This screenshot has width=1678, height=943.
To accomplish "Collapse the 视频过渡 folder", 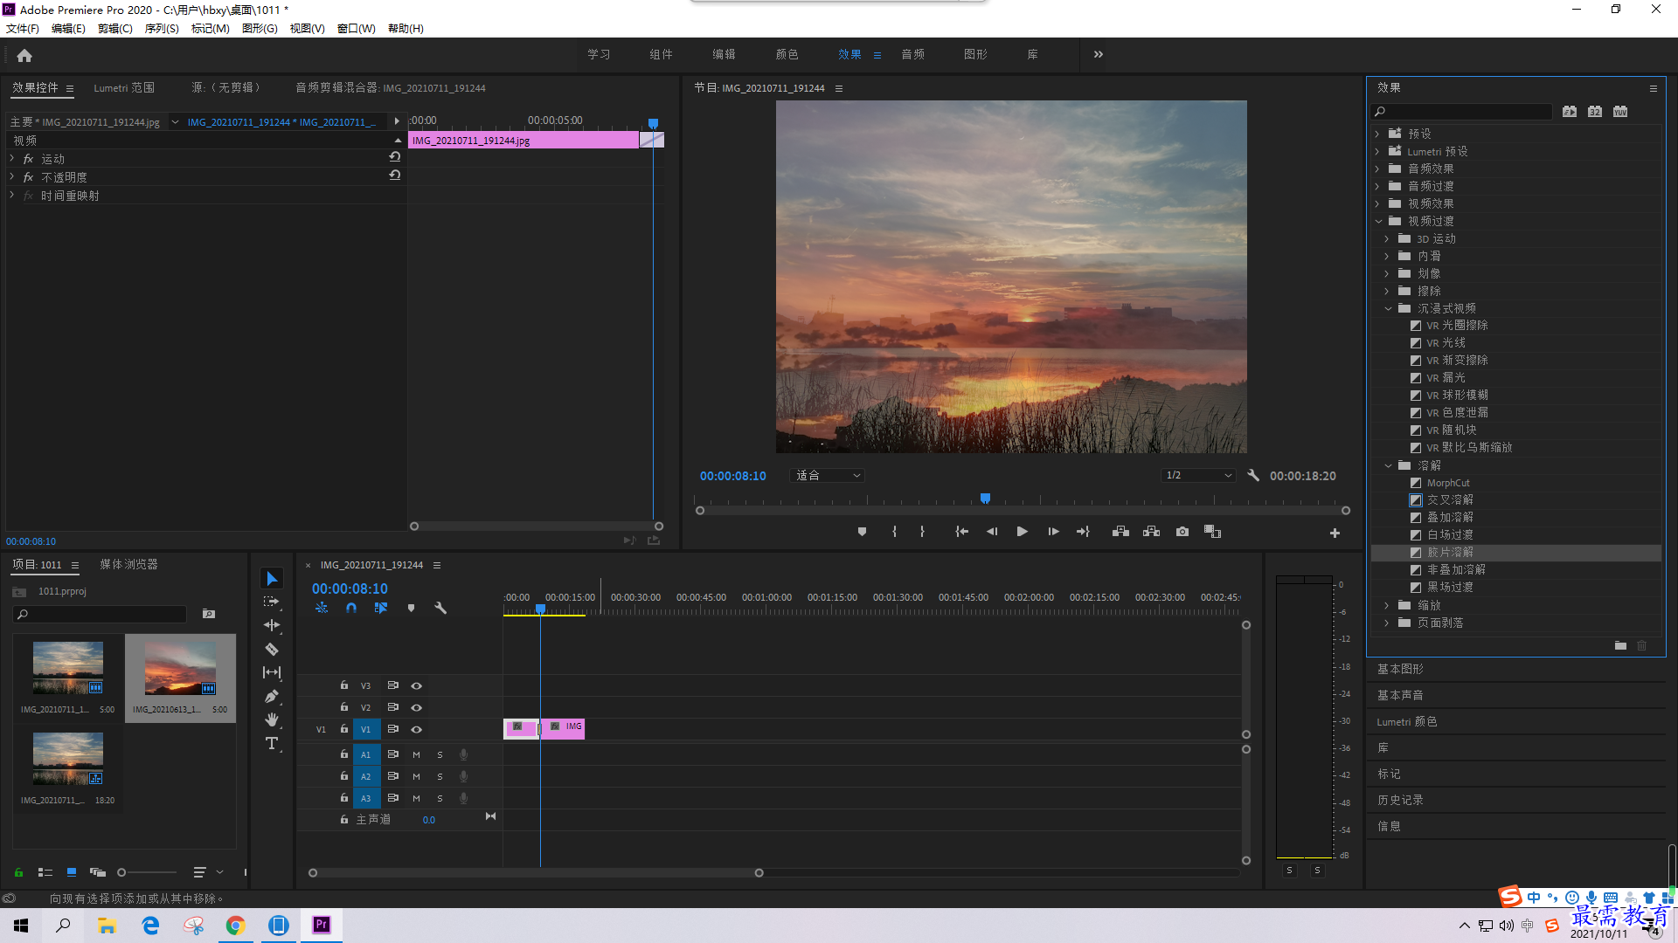I will pyautogui.click(x=1378, y=222).
